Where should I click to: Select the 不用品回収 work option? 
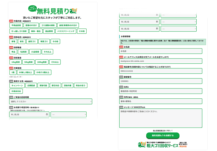pyautogui.click(x=16, y=25)
